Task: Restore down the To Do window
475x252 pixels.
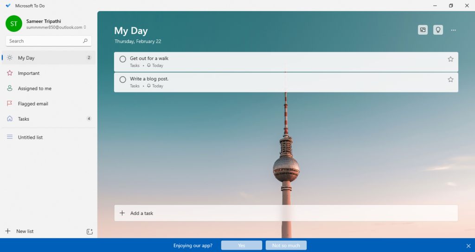Action: [x=451, y=6]
